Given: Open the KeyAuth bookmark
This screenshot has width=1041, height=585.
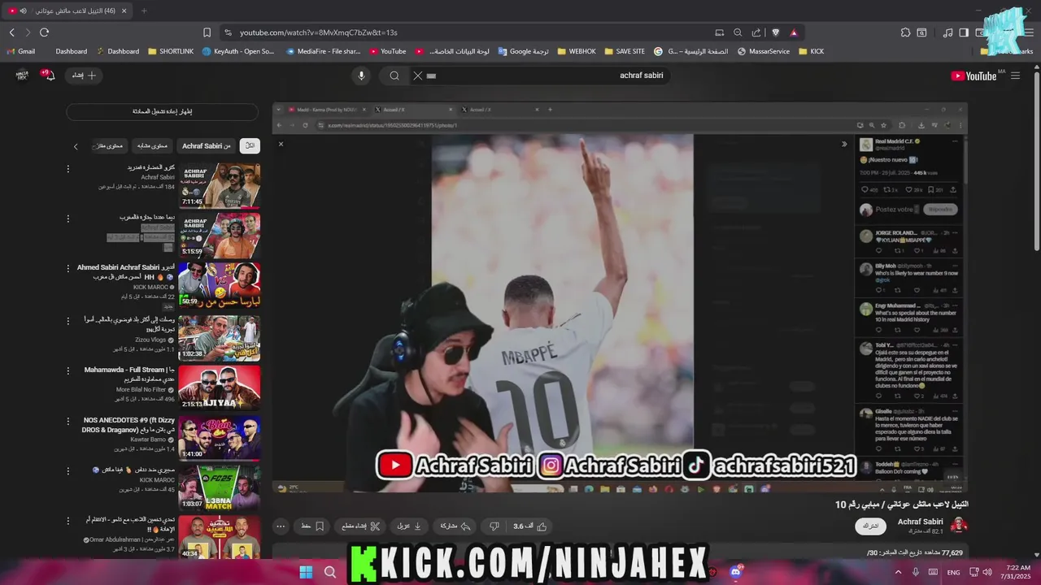Looking at the screenshot, I should pyautogui.click(x=238, y=51).
